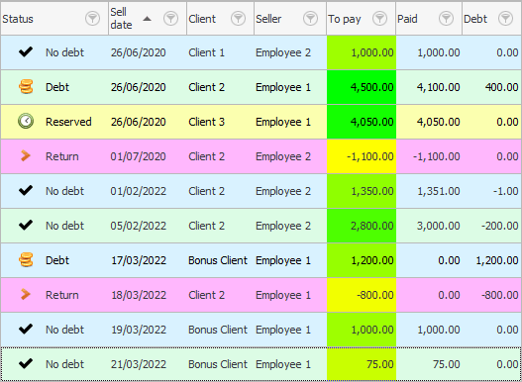Click the 17/03/2022 sell date
522x382 pixels.
point(138,260)
